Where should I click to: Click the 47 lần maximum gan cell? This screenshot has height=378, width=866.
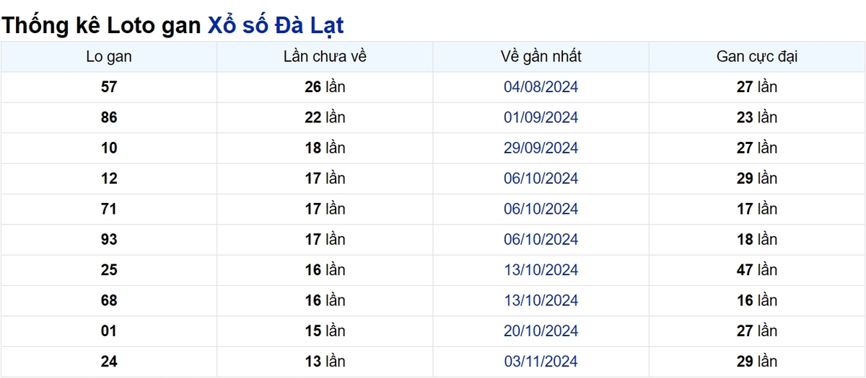click(757, 270)
